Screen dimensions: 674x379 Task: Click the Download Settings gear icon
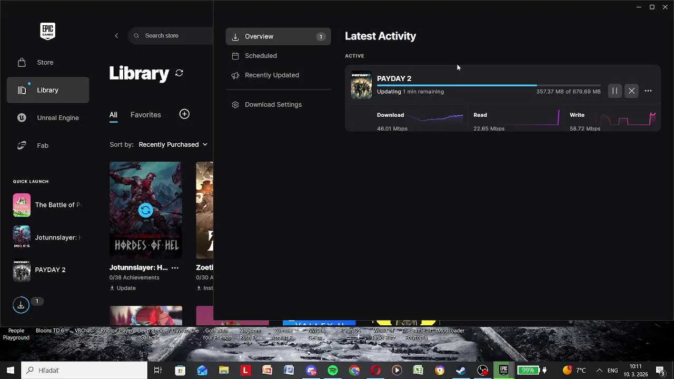235,105
